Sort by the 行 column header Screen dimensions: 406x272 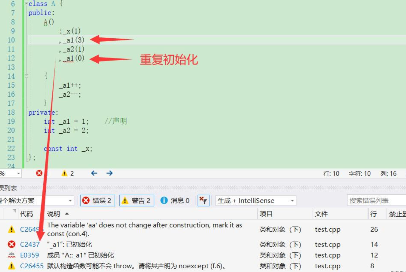click(373, 214)
